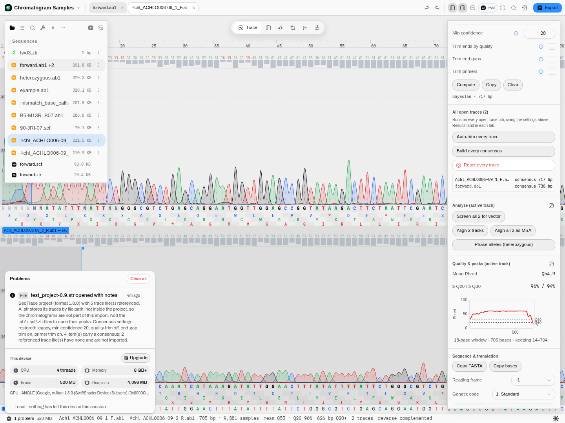Image resolution: width=565 pixels, height=423 pixels.
Task: Click Auto-trim every trace
Action: 504,137
